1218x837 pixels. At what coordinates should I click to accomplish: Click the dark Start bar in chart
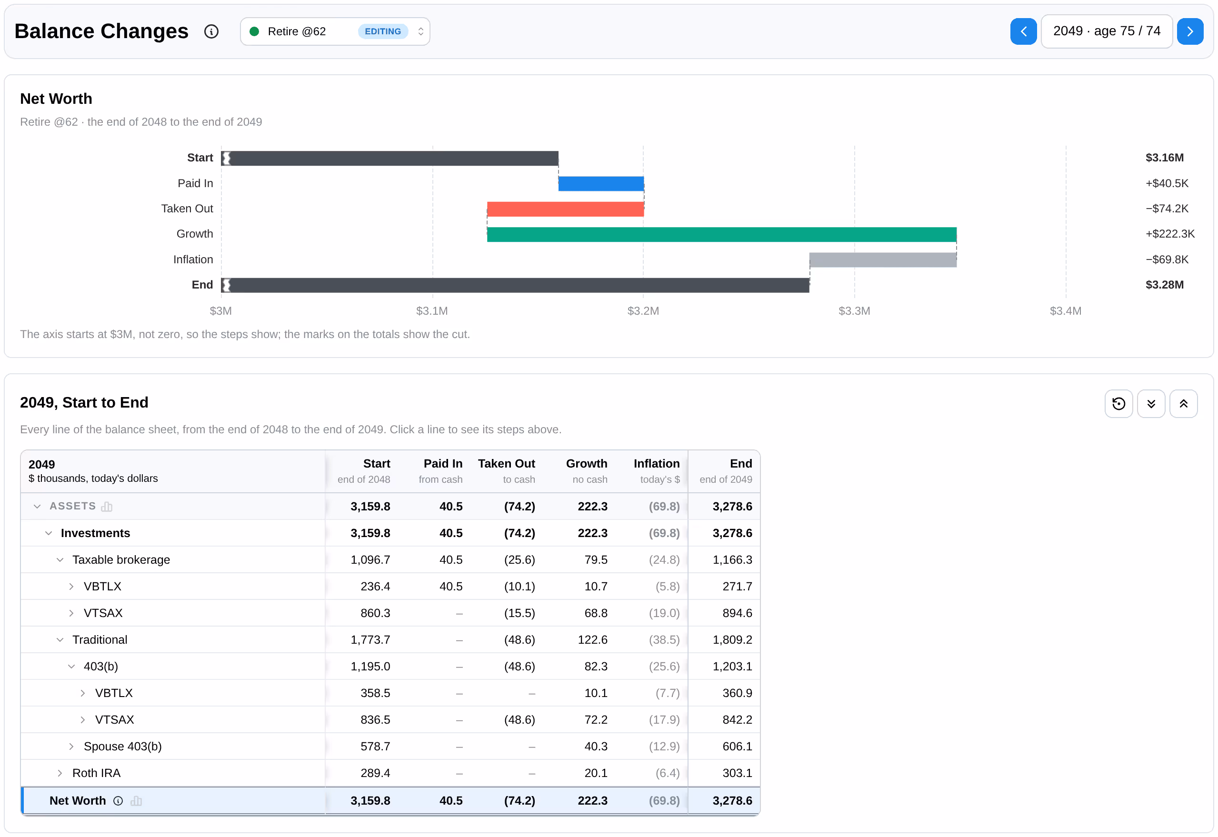click(389, 159)
